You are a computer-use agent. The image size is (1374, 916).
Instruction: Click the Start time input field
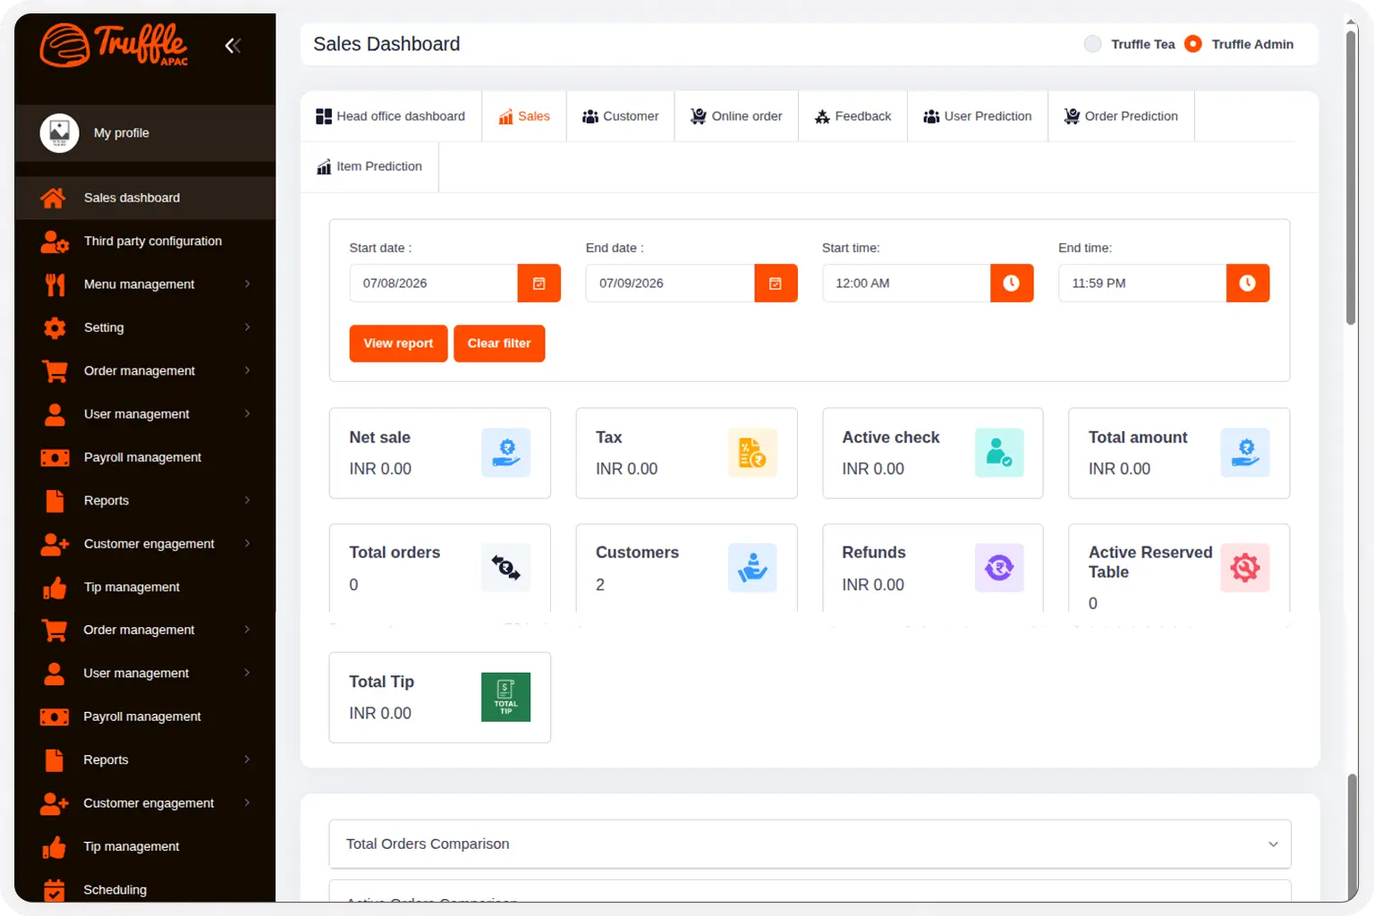906,284
